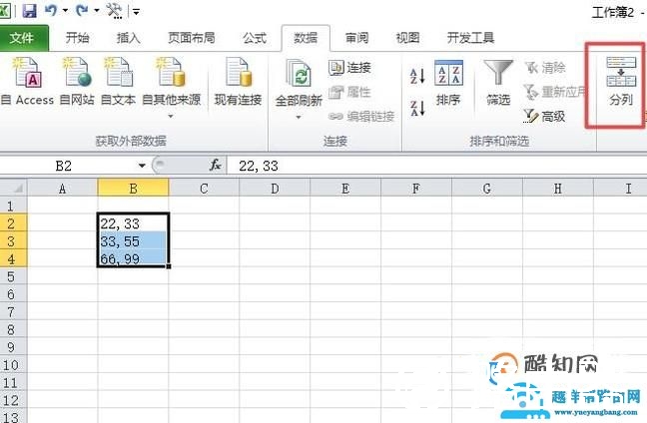Switch to the 公式 tab
Image resolution: width=647 pixels, height=423 pixels.
pyautogui.click(x=255, y=38)
